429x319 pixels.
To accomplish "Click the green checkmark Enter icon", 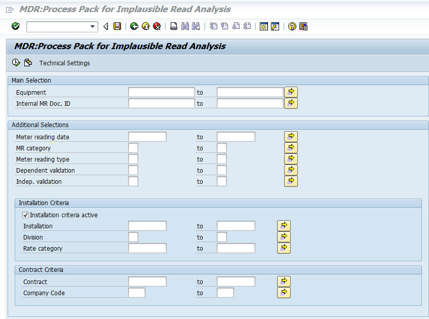I will coord(16,26).
